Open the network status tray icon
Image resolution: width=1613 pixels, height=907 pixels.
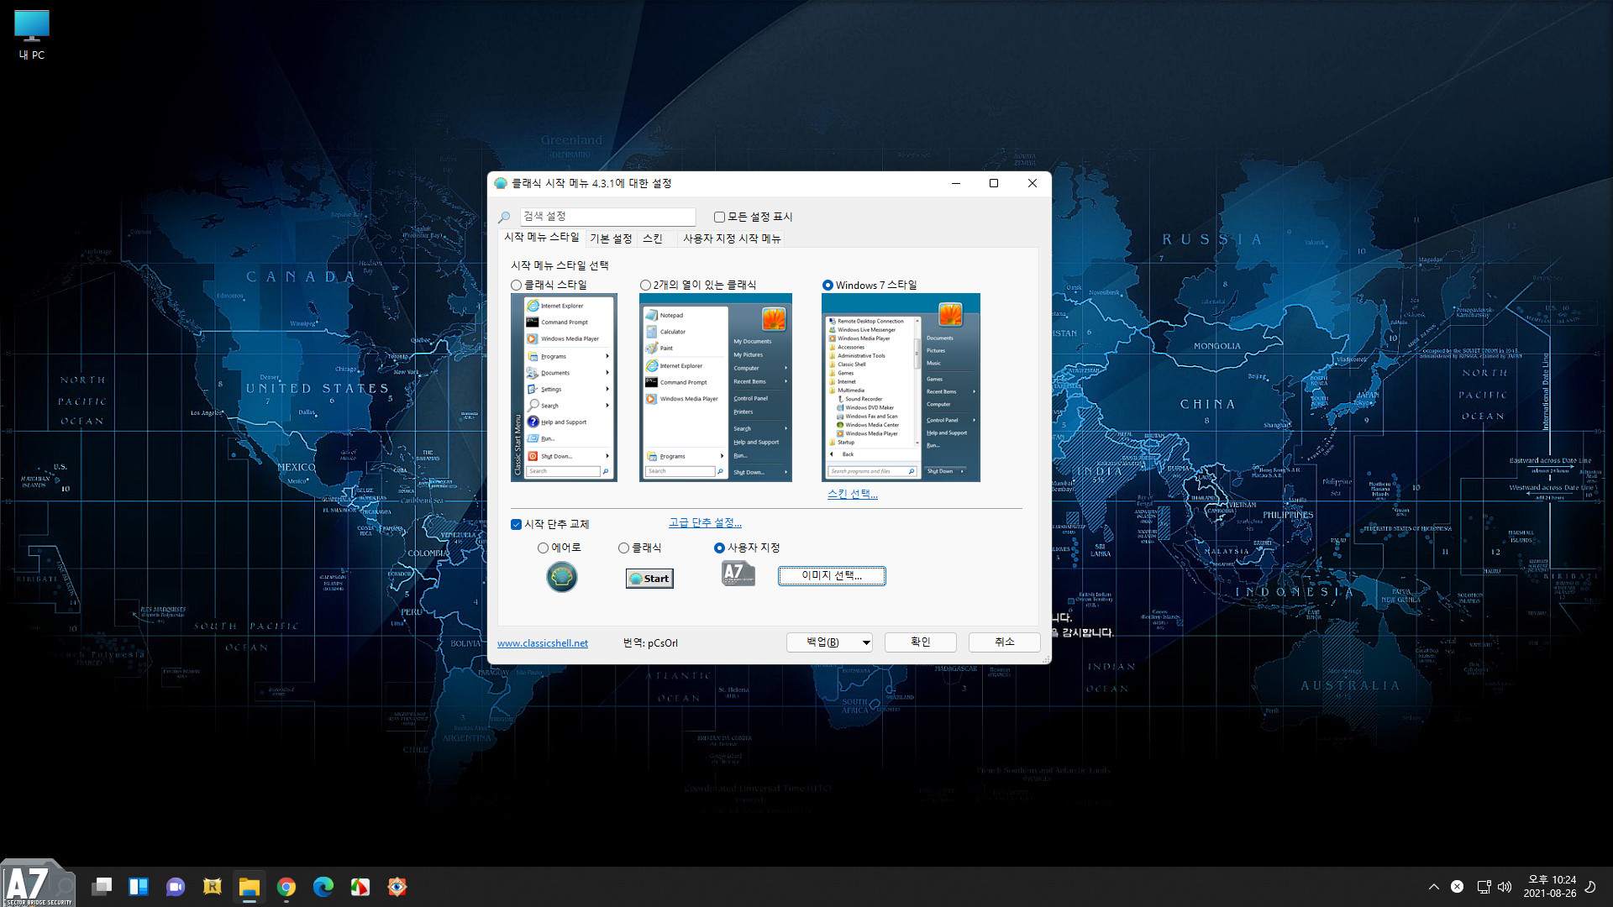(1484, 887)
